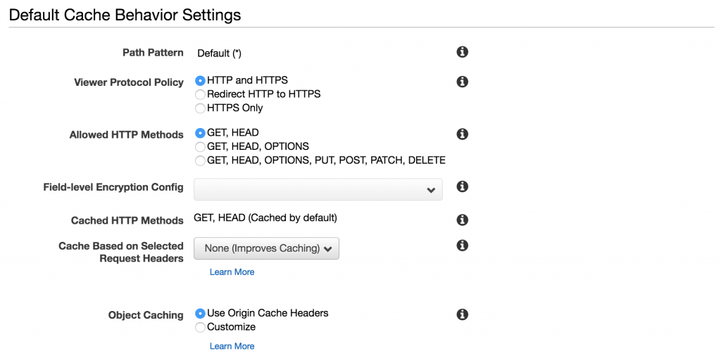Select HTTPS Only radio button
The width and height of the screenshot is (721, 363).
(x=201, y=108)
